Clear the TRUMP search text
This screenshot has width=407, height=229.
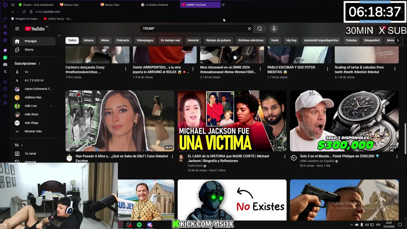249,29
